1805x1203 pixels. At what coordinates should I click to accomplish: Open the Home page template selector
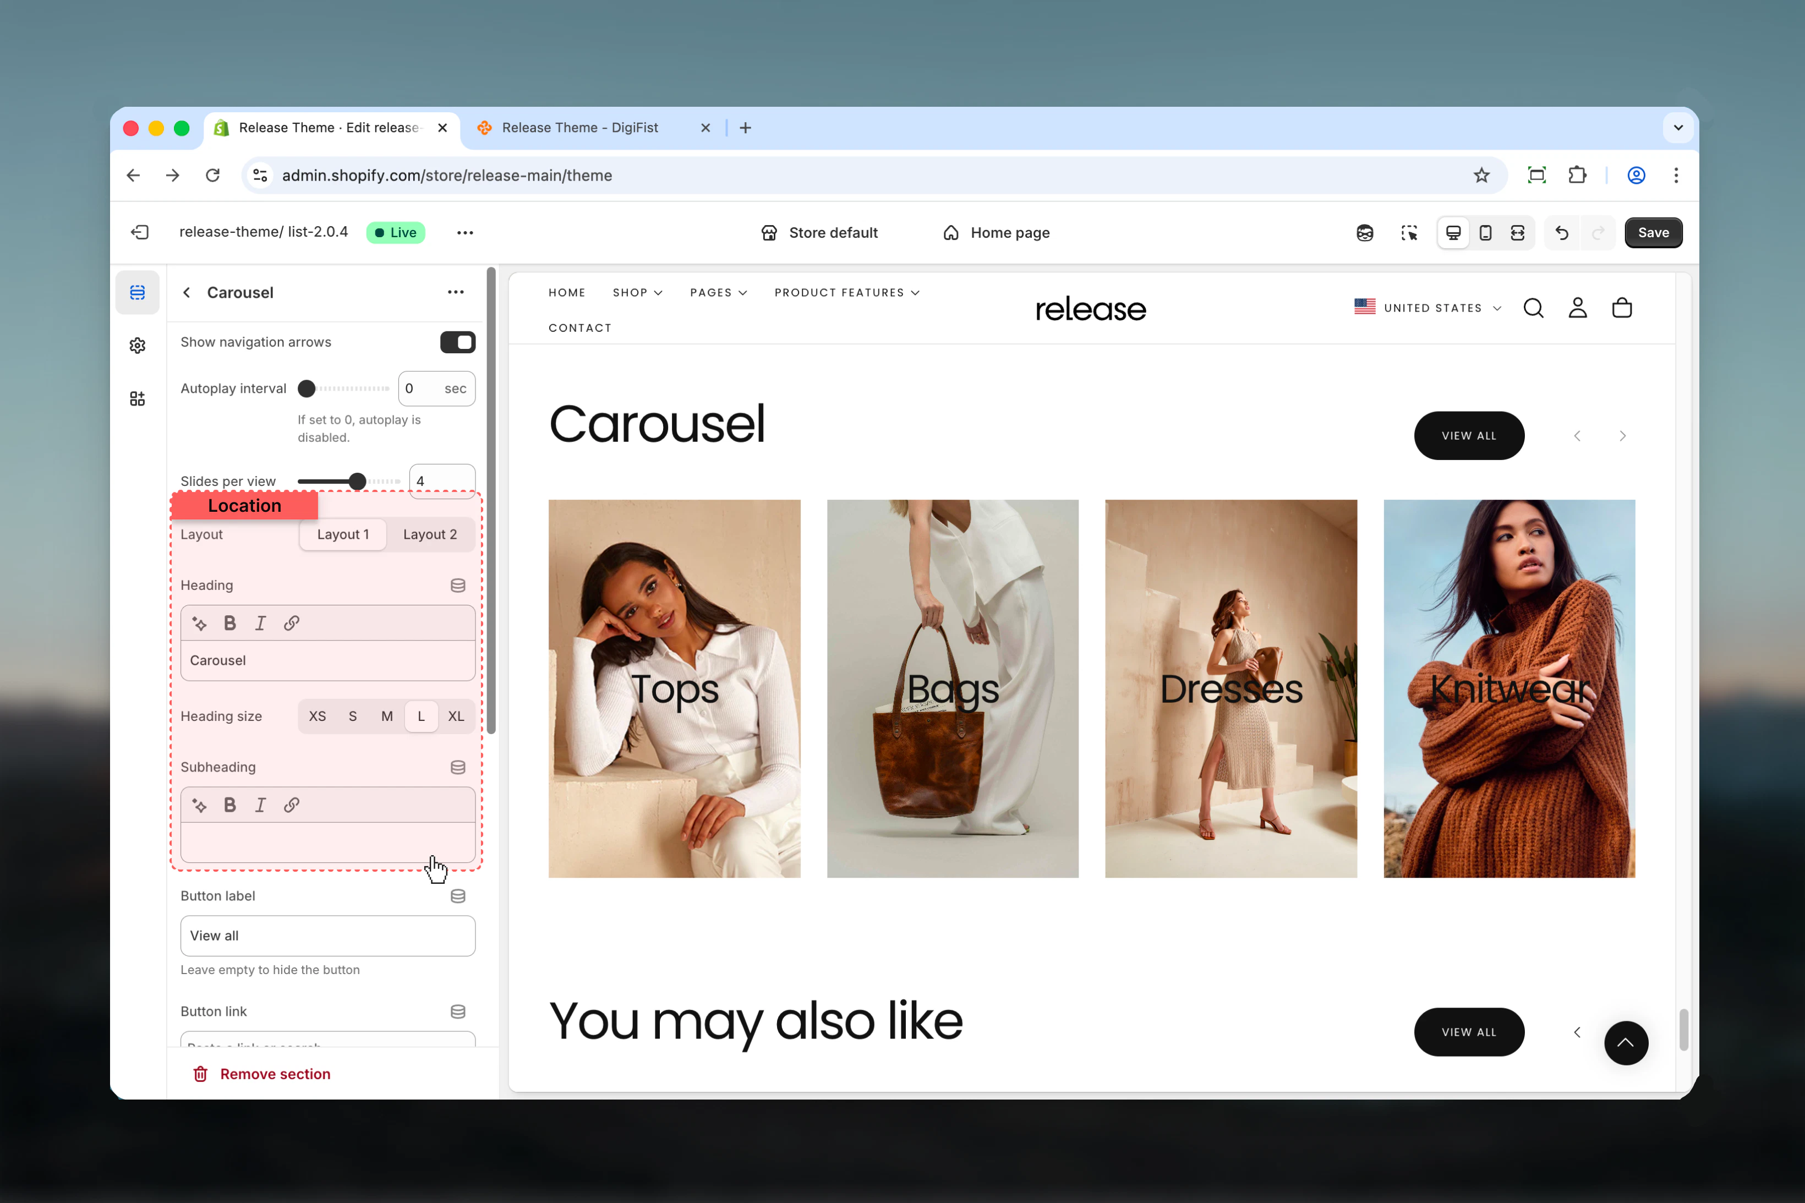[x=997, y=232]
